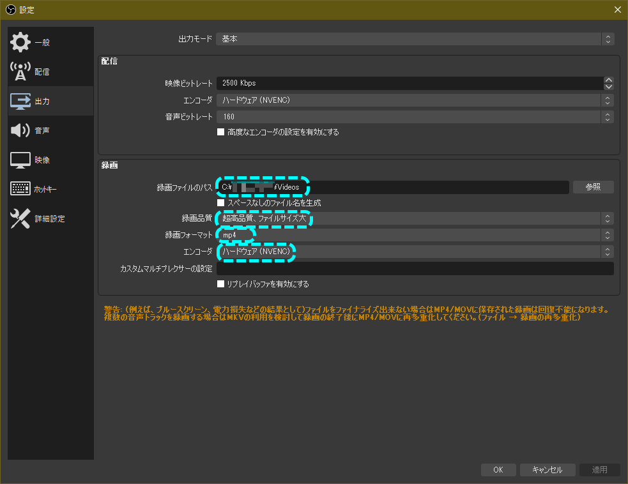Open the 録画品質 dropdown
This screenshot has width=628, height=484.
(415, 218)
